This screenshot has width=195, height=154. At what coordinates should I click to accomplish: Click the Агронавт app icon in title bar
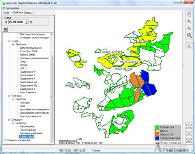4,3
